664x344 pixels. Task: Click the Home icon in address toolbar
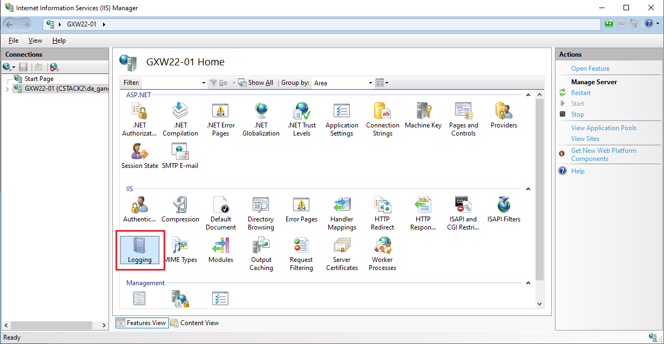point(634,24)
